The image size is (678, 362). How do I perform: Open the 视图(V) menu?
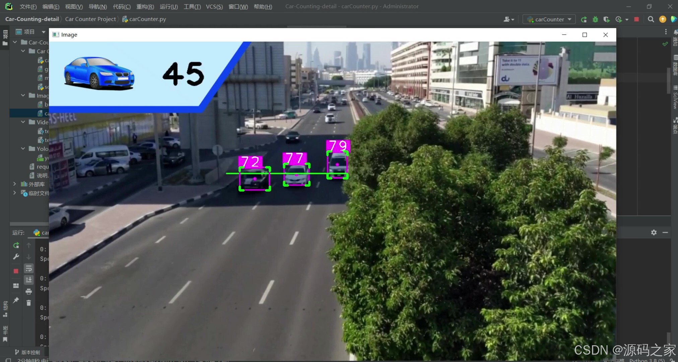click(x=74, y=6)
